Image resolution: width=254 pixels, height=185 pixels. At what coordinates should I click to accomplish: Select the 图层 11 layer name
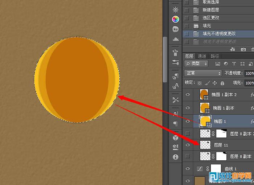pyautogui.click(x=221, y=145)
